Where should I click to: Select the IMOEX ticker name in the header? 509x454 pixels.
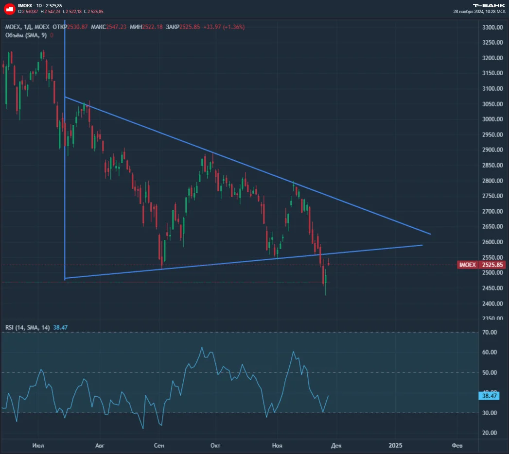[x=25, y=5]
